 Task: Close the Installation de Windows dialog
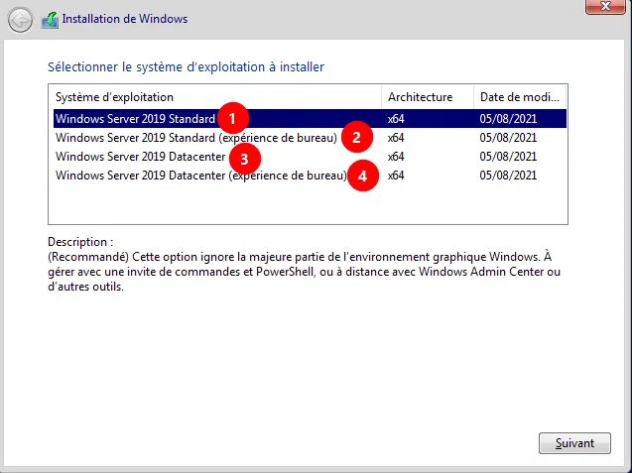(605, 7)
